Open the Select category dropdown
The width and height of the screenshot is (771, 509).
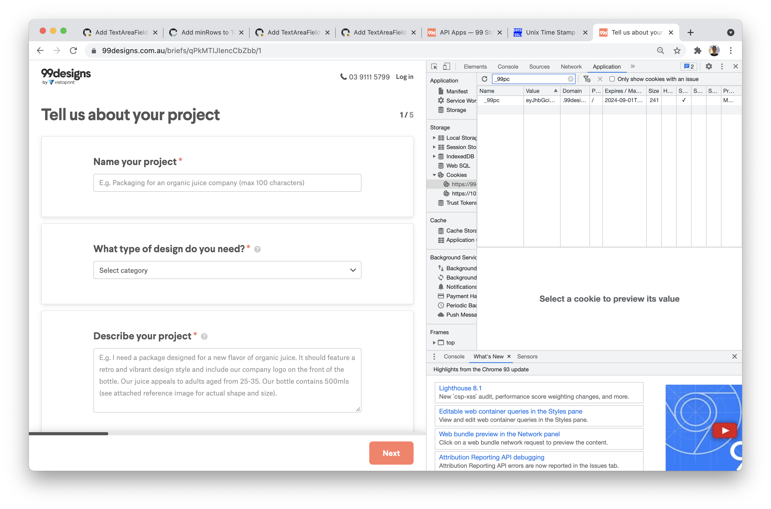[227, 270]
